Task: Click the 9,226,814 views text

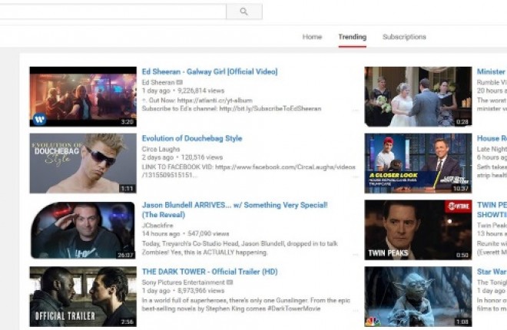Action: click(x=200, y=91)
